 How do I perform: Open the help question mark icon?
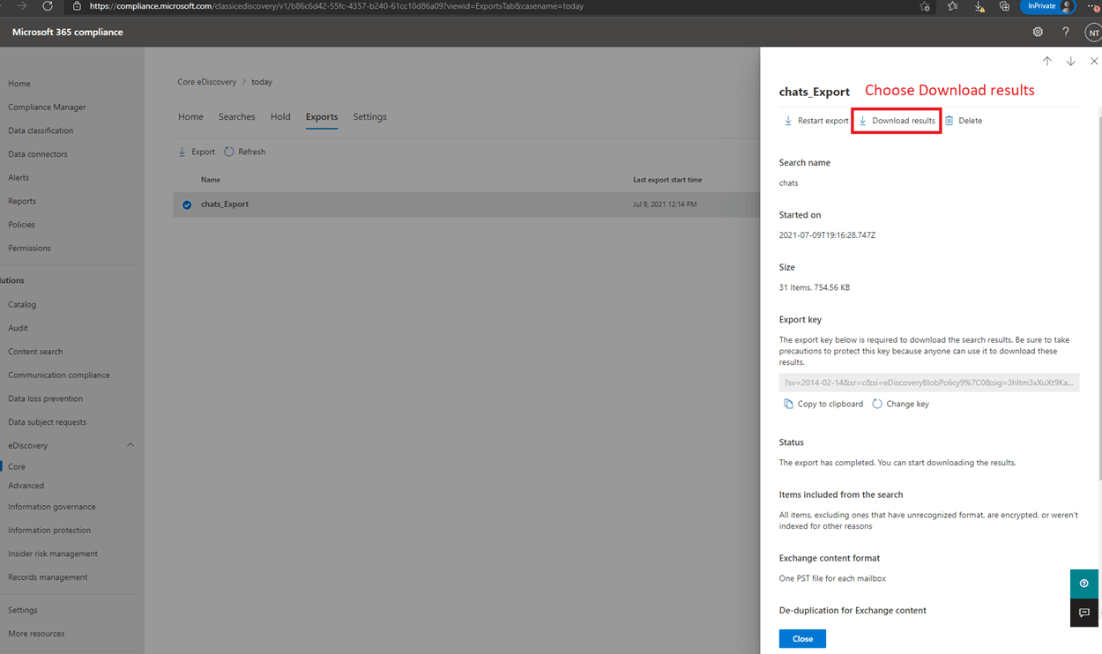point(1066,32)
